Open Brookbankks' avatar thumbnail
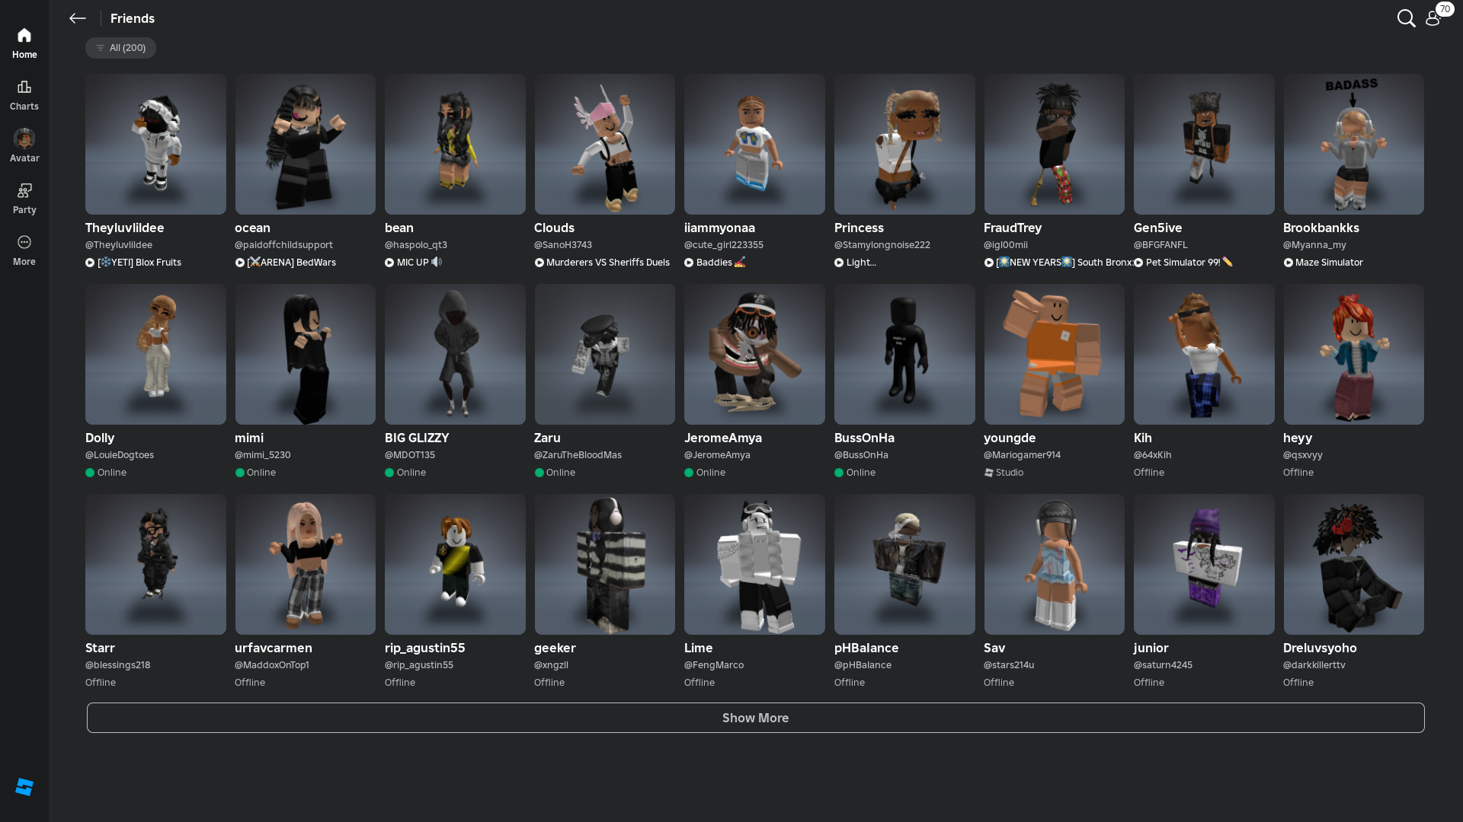Image resolution: width=1463 pixels, height=822 pixels. [x=1353, y=144]
